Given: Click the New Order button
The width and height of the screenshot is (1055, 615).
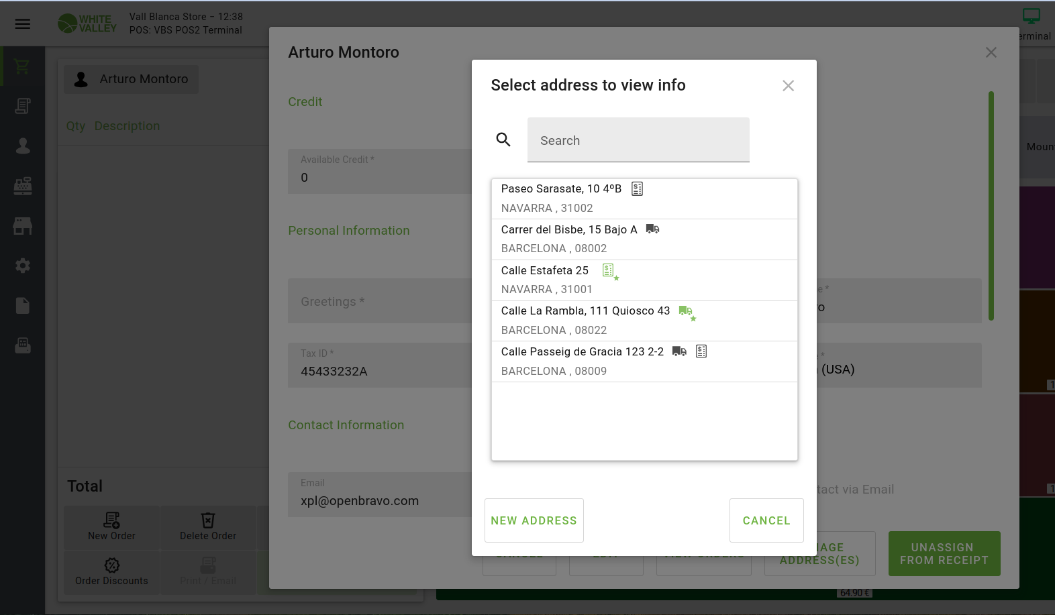Looking at the screenshot, I should pyautogui.click(x=111, y=526).
